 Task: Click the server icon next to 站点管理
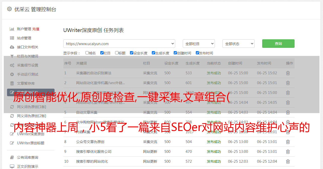pos(12,38)
